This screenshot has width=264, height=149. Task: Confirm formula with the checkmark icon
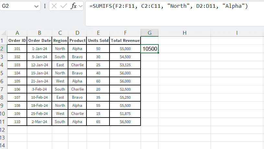pos(63,6)
